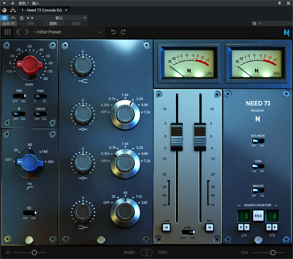This screenshot has height=259, width=293.
Task: Click the 对照 compare button
Action: click(30, 24)
